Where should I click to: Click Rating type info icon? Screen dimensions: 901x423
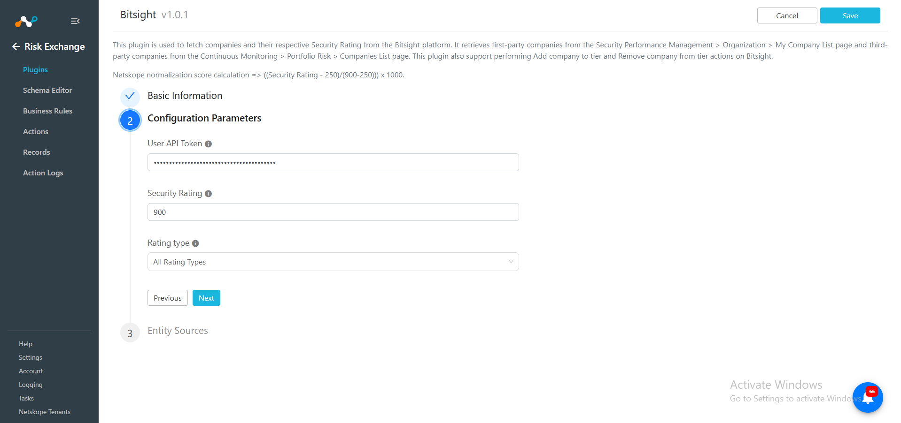[195, 243]
